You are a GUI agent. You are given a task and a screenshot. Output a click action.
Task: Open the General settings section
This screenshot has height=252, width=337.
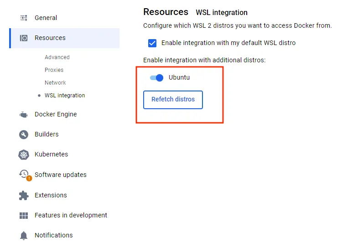point(46,18)
